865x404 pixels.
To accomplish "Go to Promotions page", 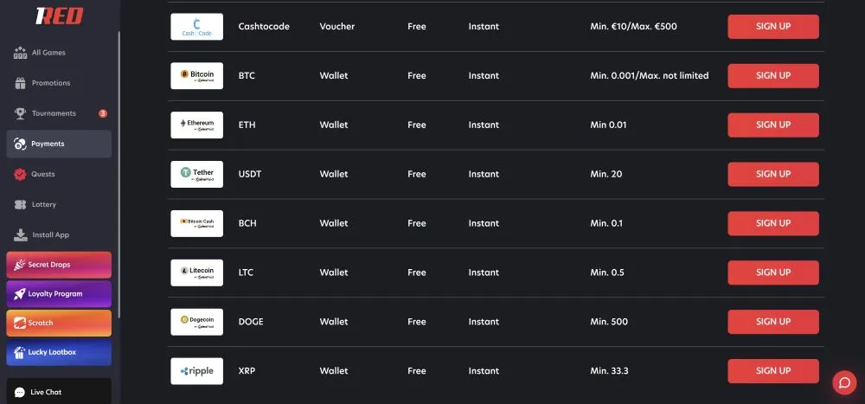I will coord(59,83).
